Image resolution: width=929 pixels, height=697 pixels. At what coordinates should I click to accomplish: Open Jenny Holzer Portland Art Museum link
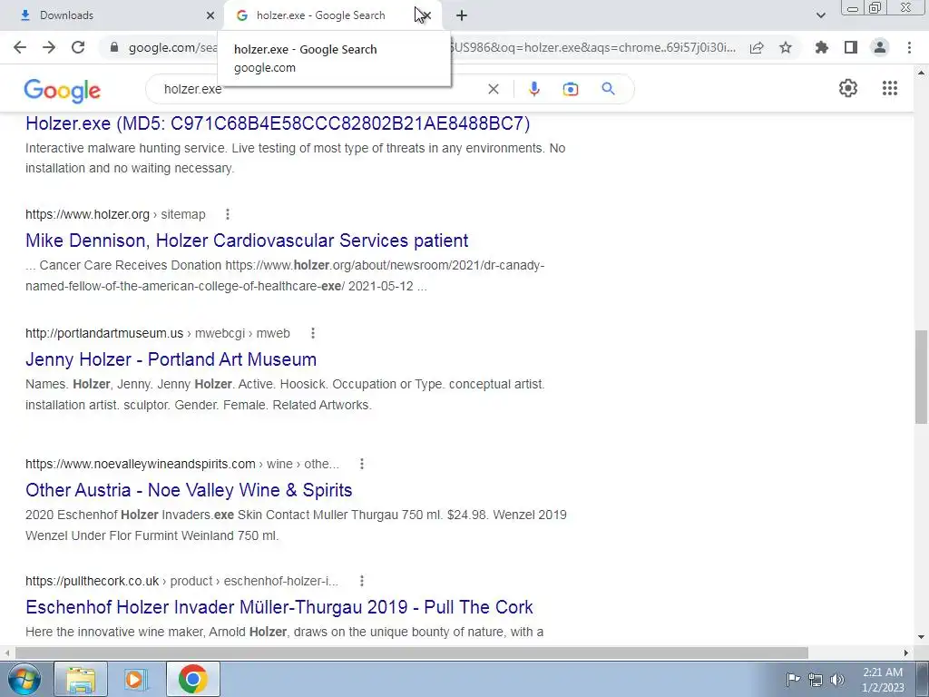click(x=171, y=359)
